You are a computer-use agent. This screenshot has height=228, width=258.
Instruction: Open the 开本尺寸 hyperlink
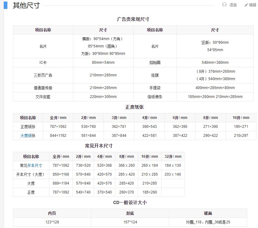coord(35,165)
